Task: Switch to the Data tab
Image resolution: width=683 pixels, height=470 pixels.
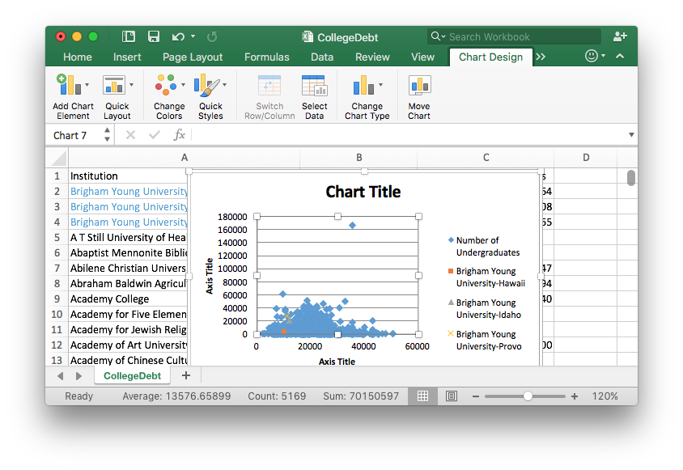Action: 322,57
